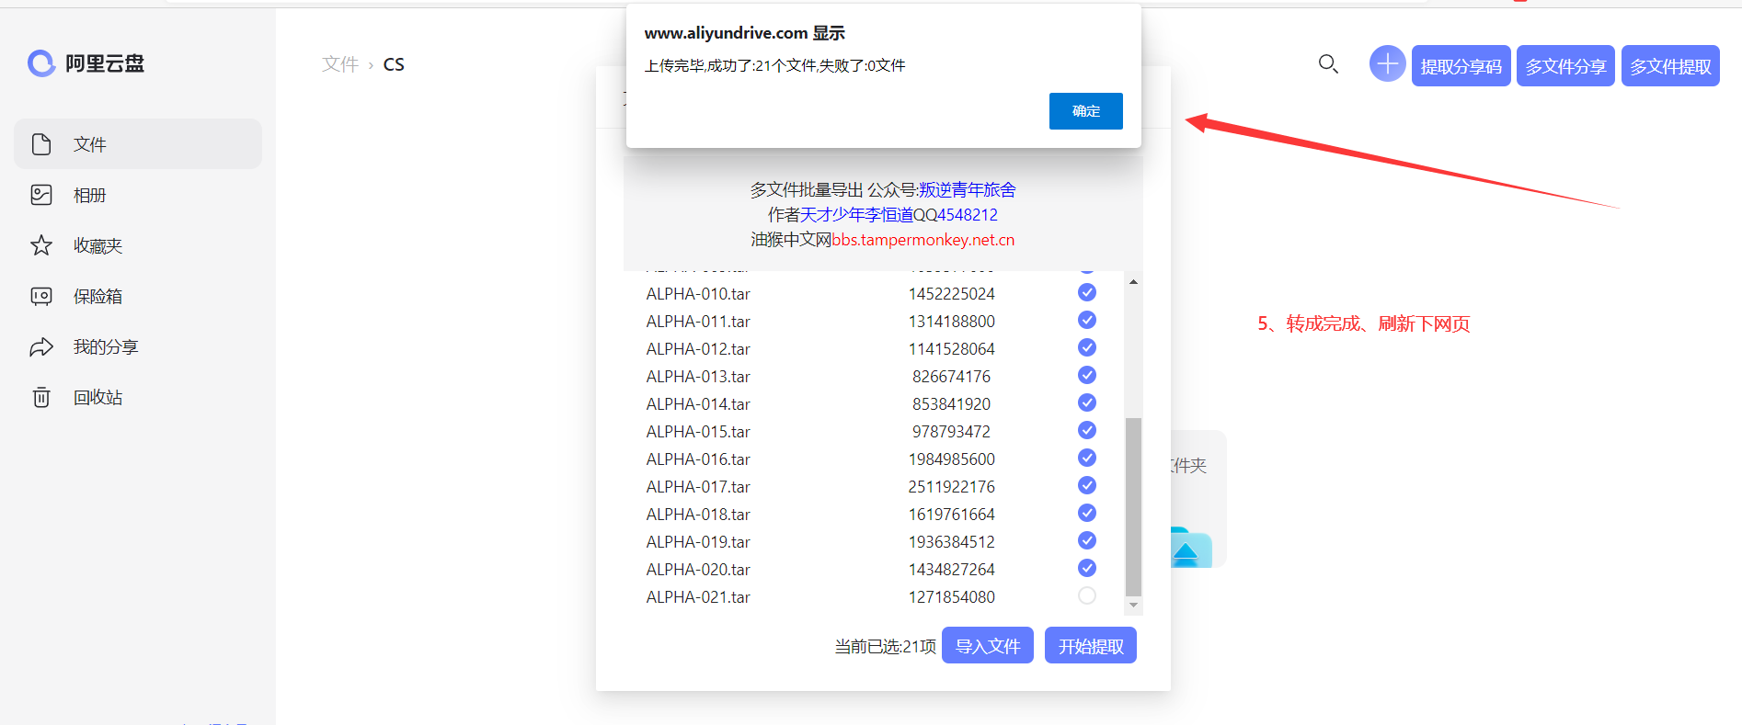Open the 回收站 trash icon
The width and height of the screenshot is (1742, 725).
pos(41,397)
